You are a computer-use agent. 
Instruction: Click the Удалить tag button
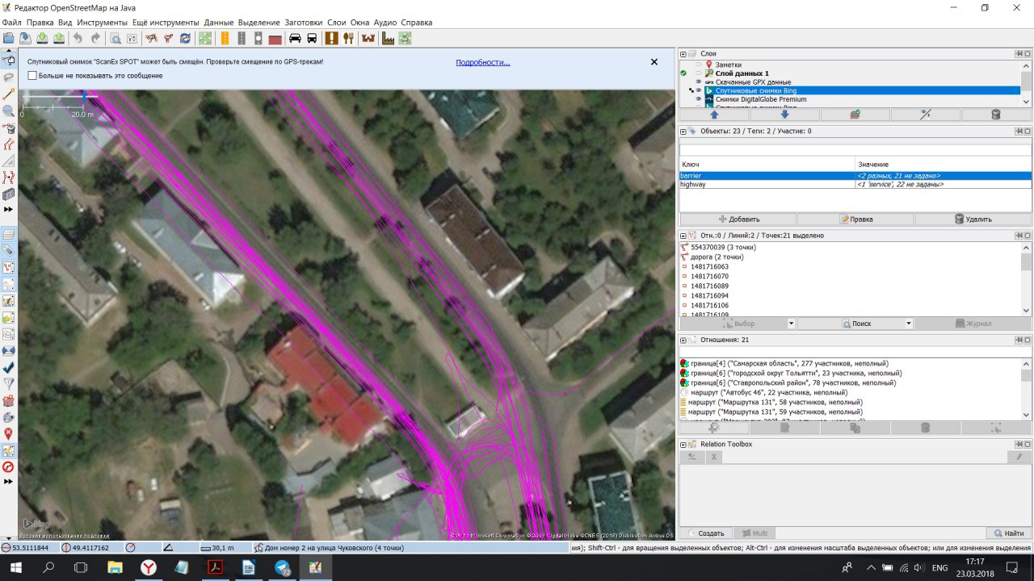point(973,219)
